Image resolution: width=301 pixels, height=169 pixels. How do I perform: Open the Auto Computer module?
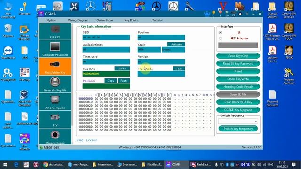click(55, 102)
